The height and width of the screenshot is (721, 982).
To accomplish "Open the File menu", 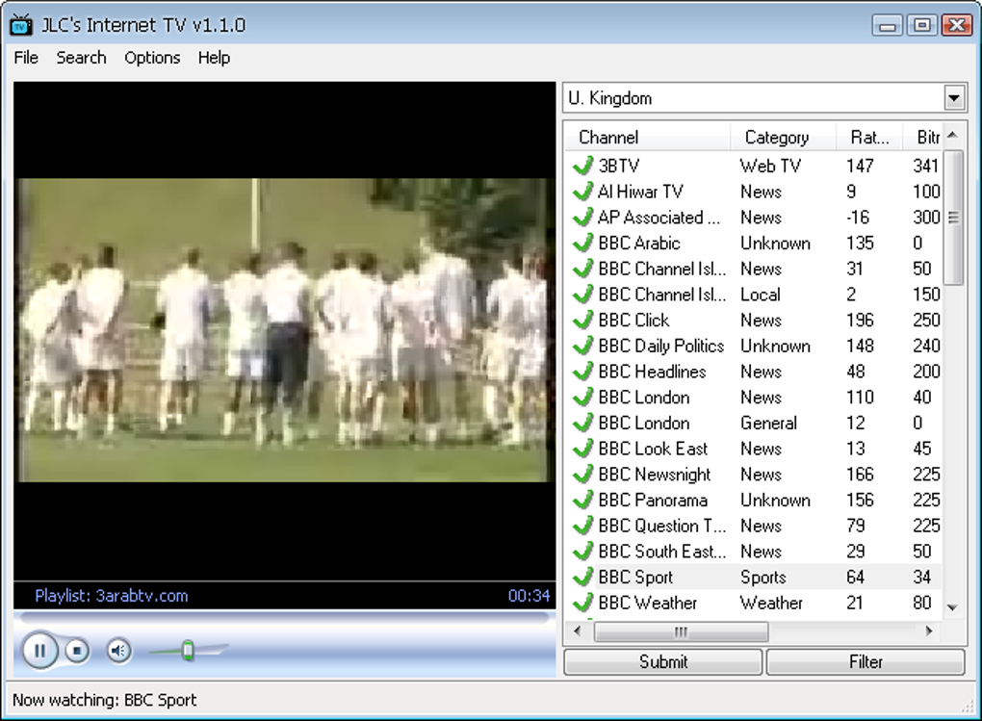I will [26, 58].
